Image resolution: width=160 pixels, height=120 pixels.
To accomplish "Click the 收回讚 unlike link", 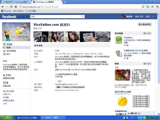I will tap(6, 97).
